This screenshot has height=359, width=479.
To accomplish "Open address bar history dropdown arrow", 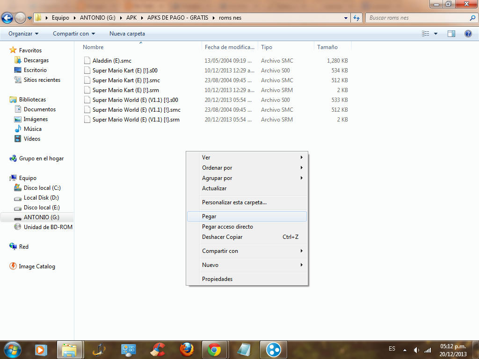I will click(346, 18).
